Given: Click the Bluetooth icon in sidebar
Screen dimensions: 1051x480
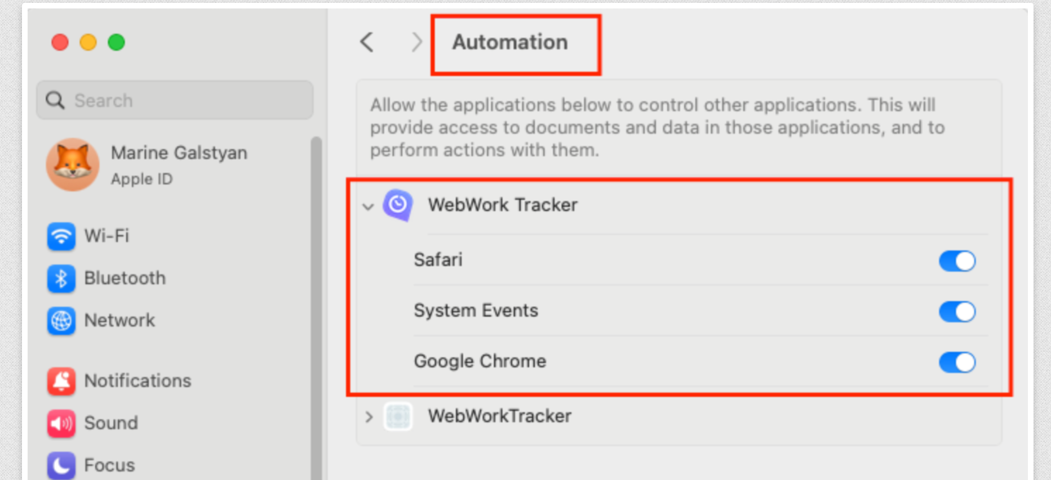Looking at the screenshot, I should coord(61,278).
